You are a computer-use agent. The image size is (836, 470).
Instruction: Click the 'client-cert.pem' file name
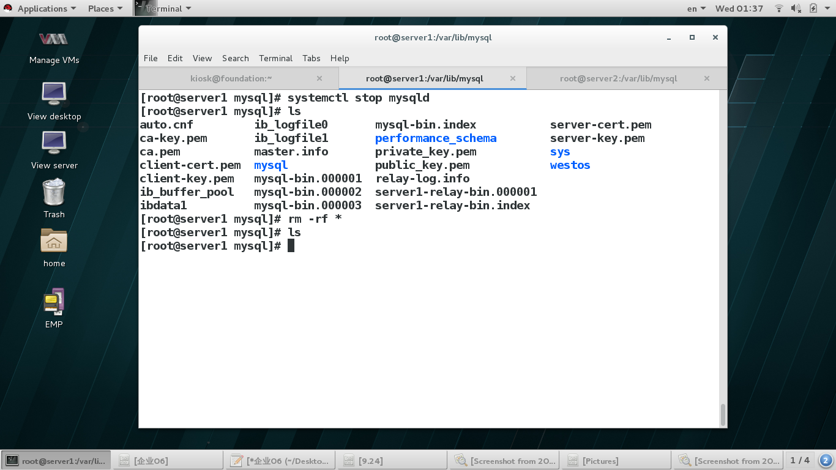[x=190, y=165]
